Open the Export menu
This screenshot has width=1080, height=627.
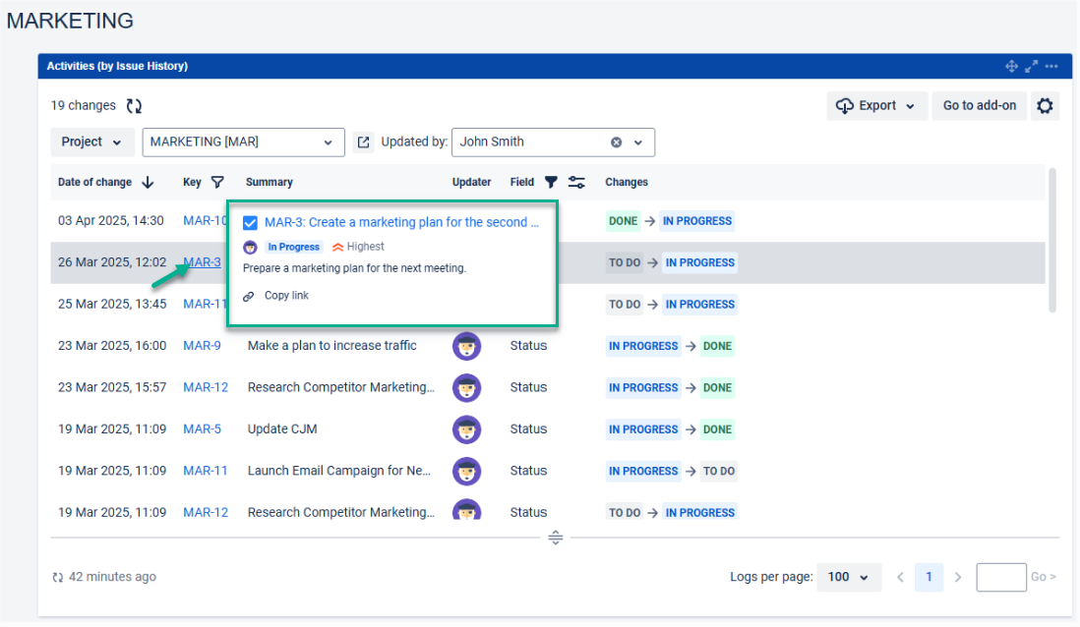(876, 106)
